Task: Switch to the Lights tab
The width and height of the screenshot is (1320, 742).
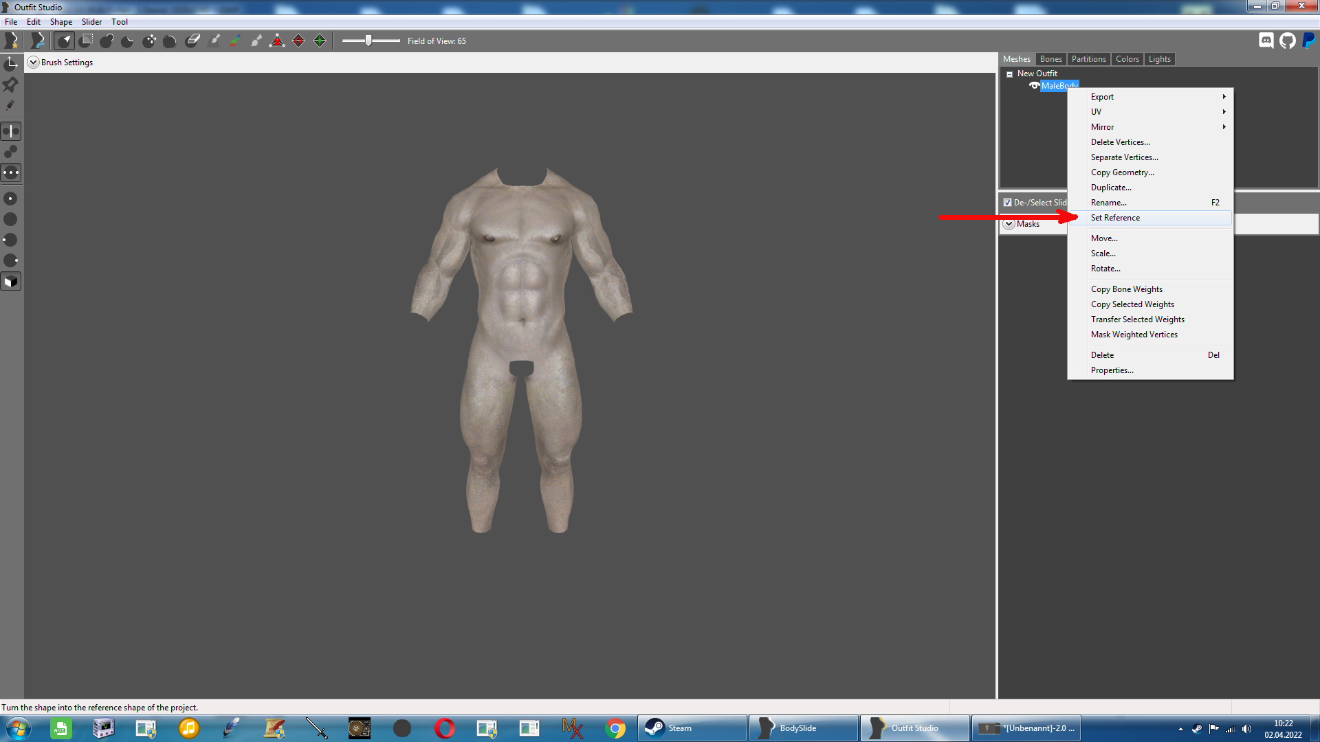Action: 1160,59
